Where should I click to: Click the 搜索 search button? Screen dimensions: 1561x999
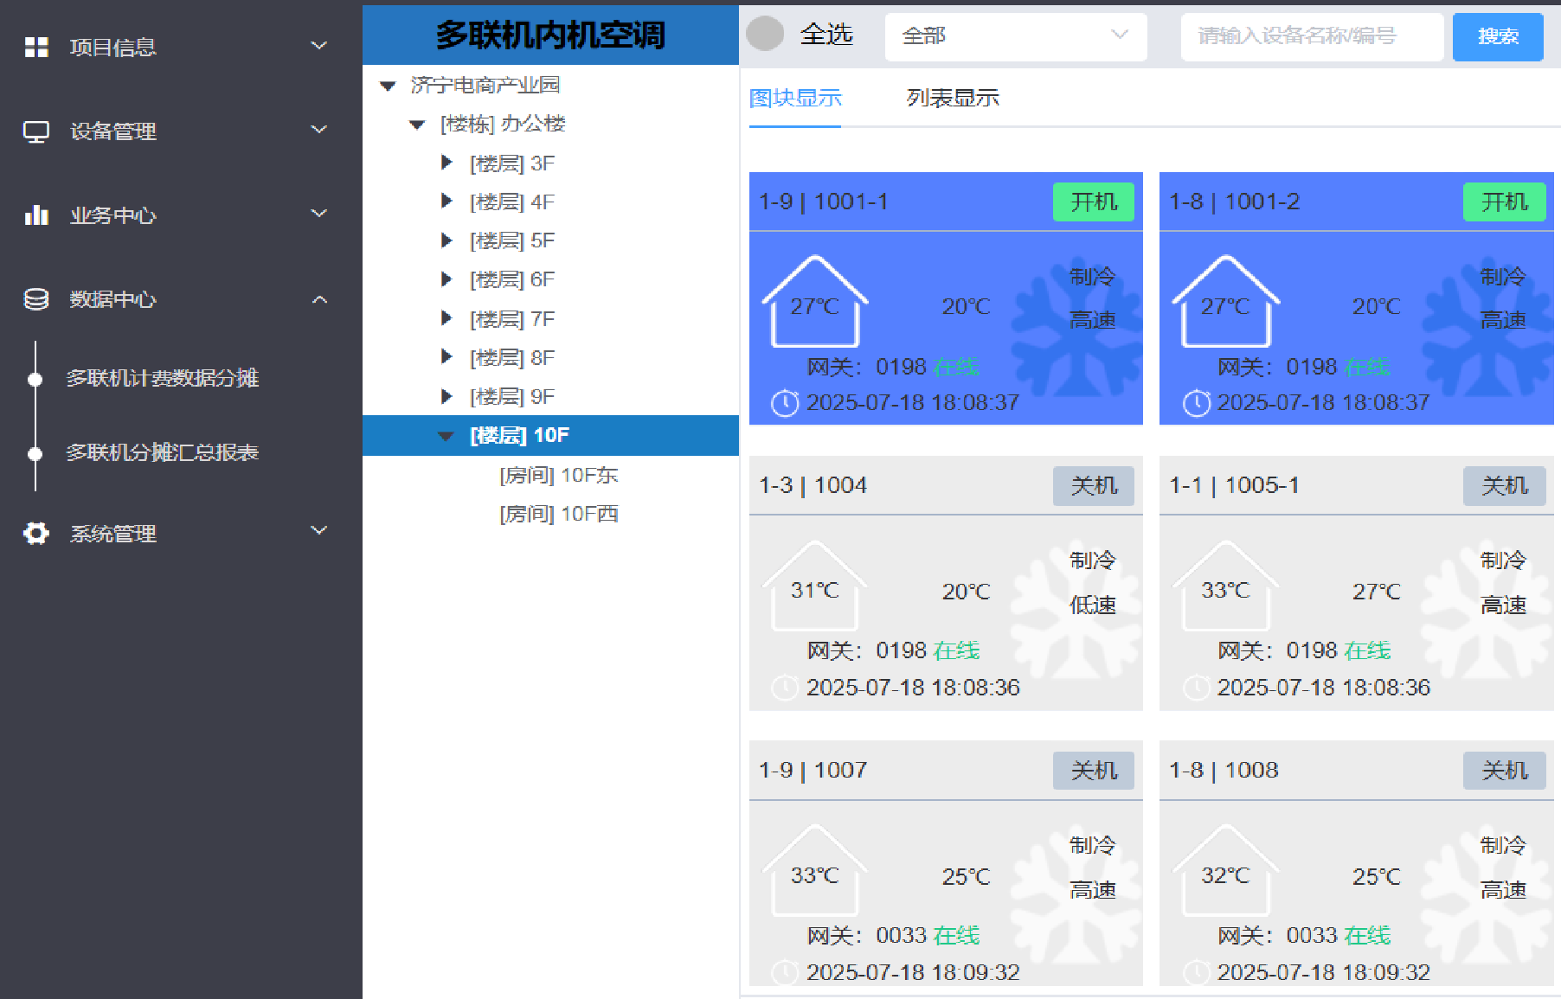pyautogui.click(x=1498, y=36)
